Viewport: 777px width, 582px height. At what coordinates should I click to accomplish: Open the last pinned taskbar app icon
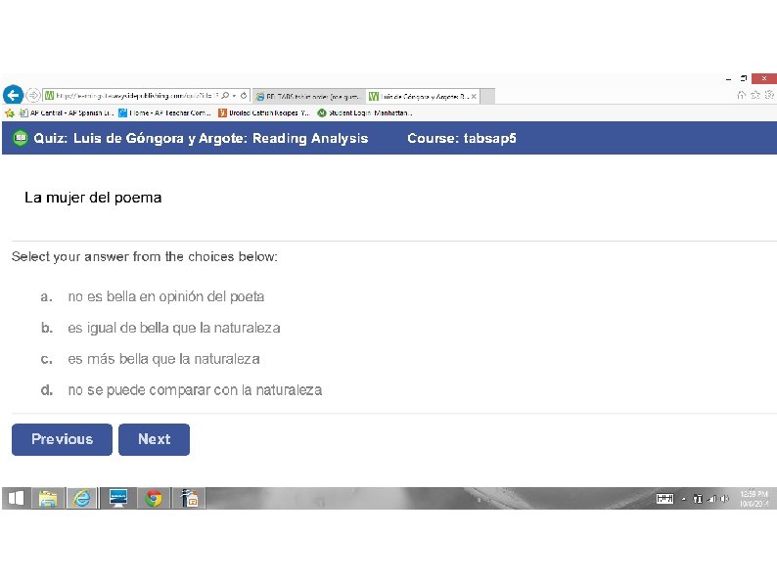(189, 498)
